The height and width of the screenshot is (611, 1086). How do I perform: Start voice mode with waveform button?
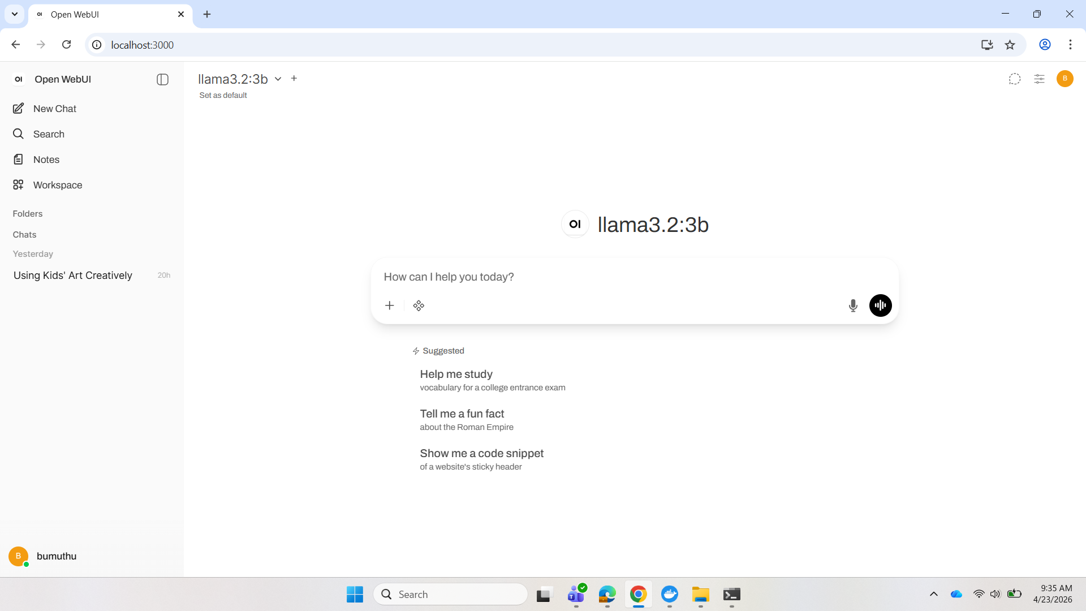(881, 305)
